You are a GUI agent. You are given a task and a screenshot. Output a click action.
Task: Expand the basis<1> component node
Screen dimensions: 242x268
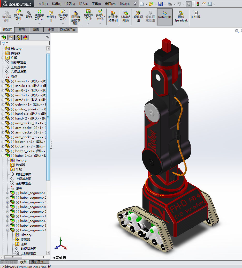(x=3, y=81)
